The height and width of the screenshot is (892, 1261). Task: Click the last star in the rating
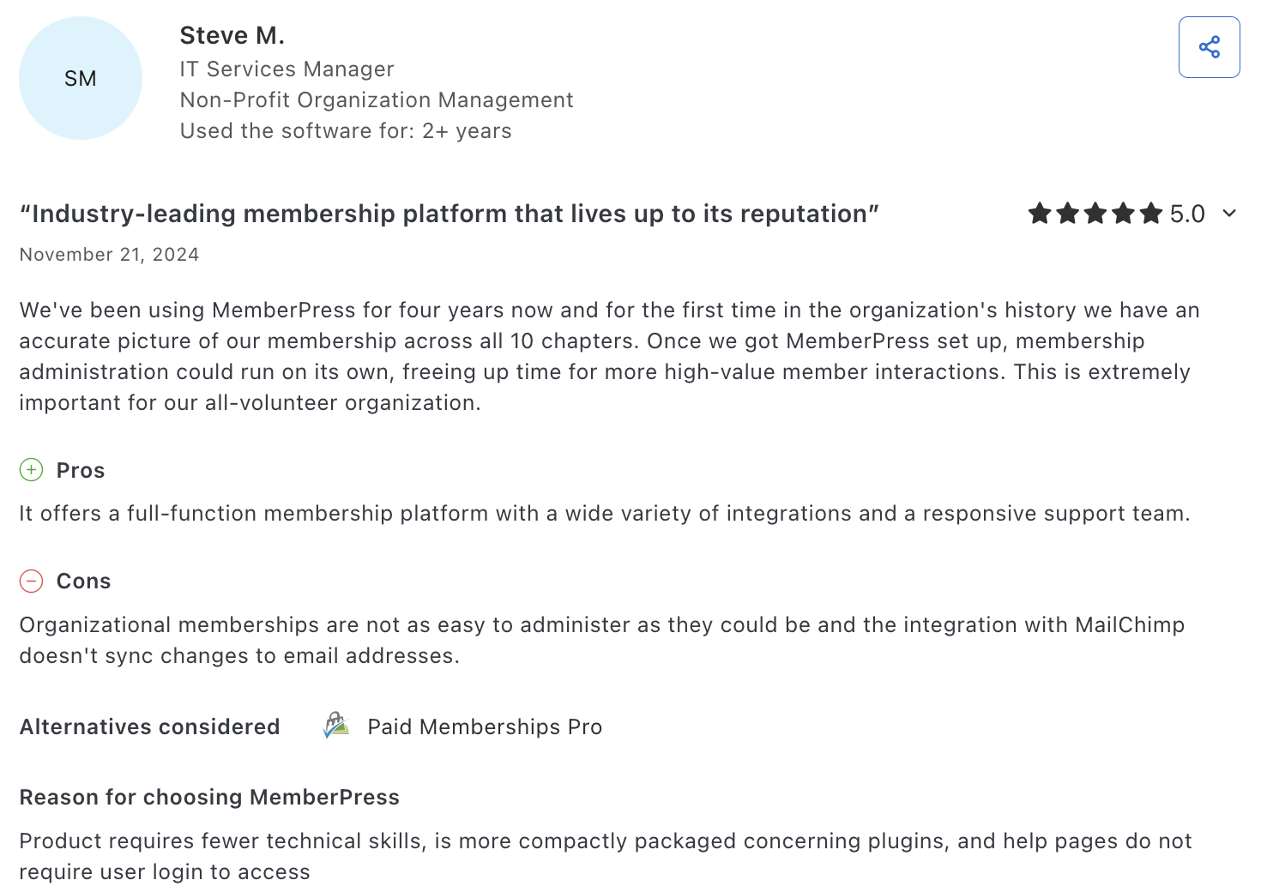click(1151, 214)
